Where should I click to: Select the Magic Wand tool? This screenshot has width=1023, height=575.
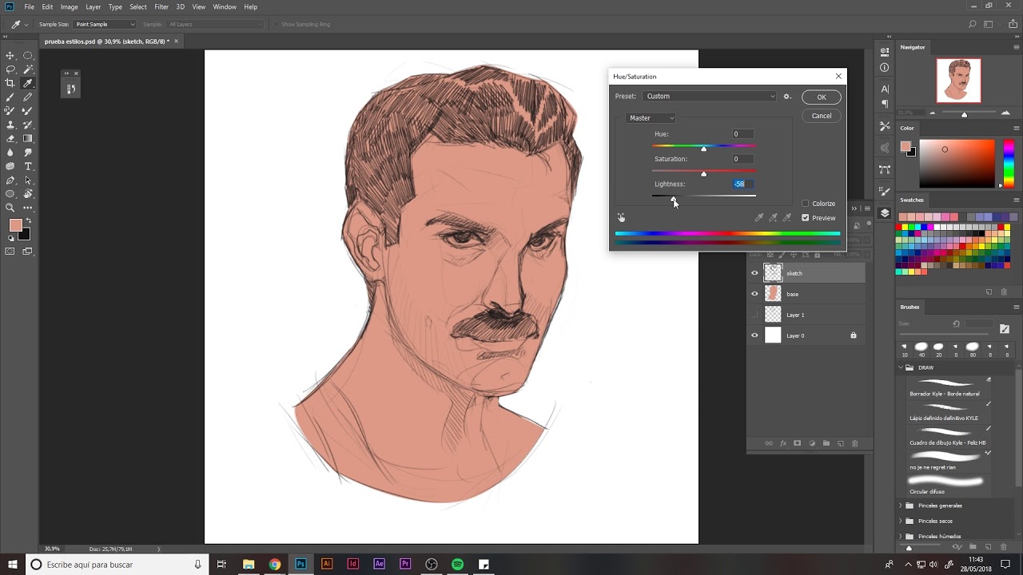coord(28,69)
